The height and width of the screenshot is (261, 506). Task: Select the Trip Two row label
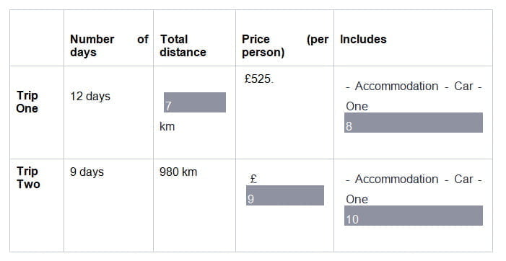[28, 177]
